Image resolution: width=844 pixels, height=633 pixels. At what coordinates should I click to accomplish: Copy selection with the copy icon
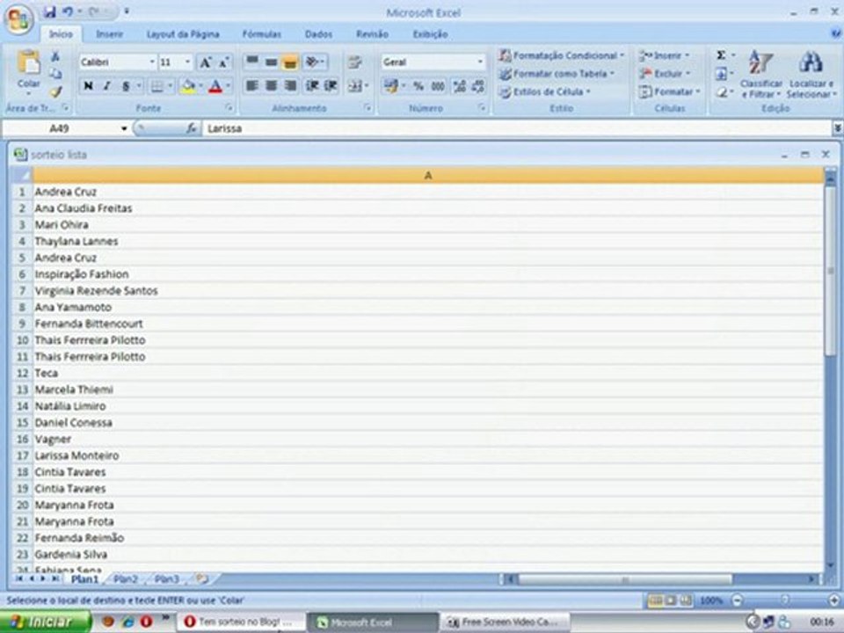point(55,74)
